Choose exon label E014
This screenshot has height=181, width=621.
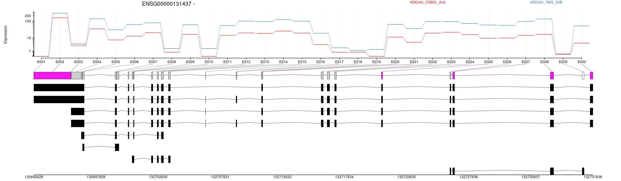[x=283, y=62]
